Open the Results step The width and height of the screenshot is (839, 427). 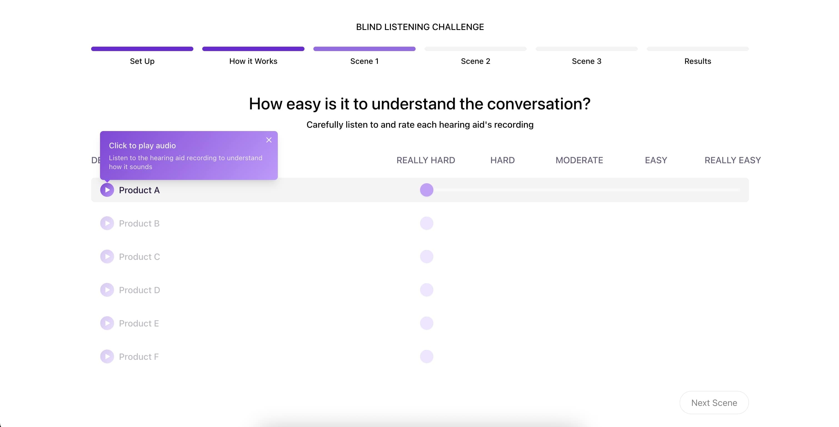pos(698,61)
